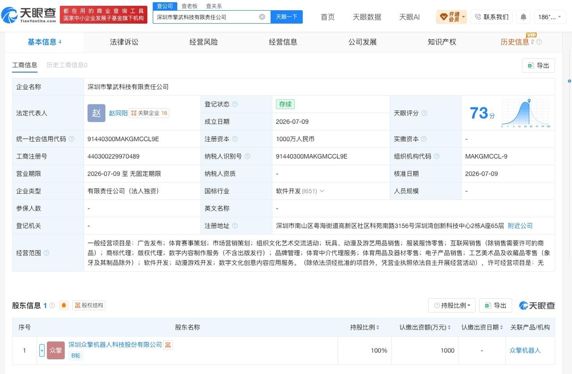Export 工商信息 with 导出 button
This screenshot has height=374, width=572.
tap(538, 66)
